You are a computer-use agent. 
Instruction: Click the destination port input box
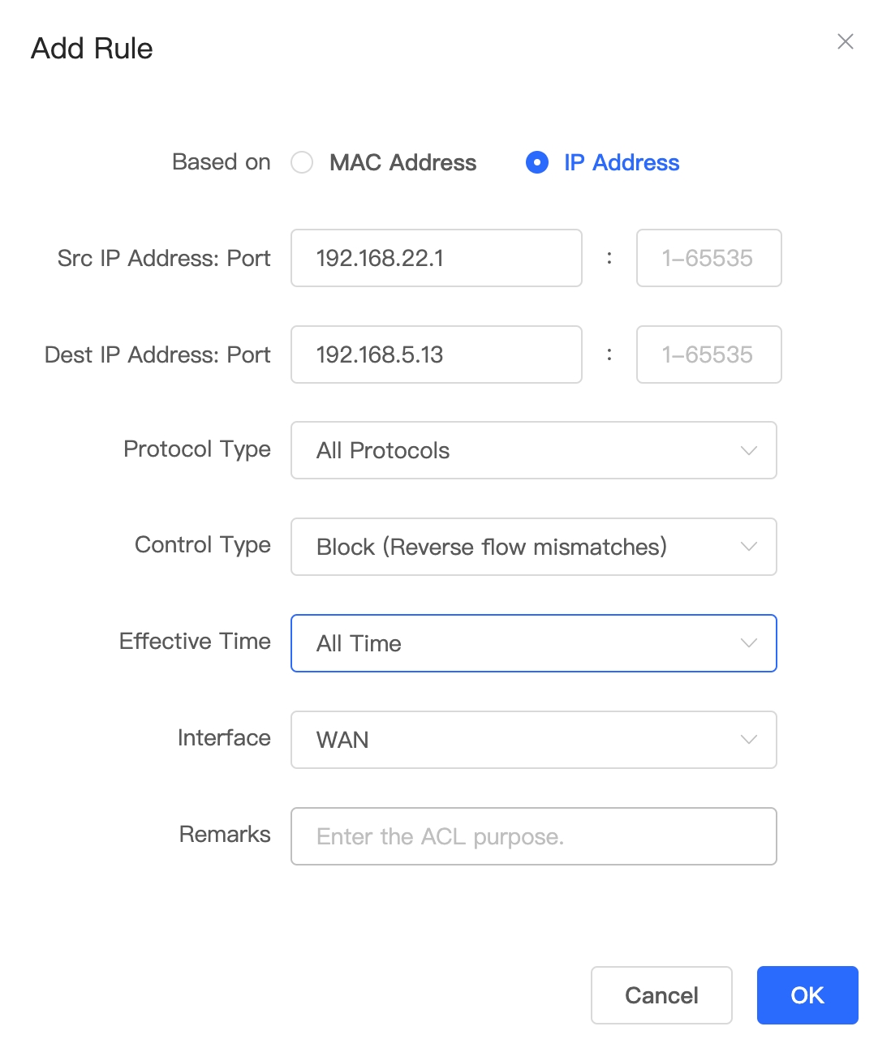pos(709,354)
